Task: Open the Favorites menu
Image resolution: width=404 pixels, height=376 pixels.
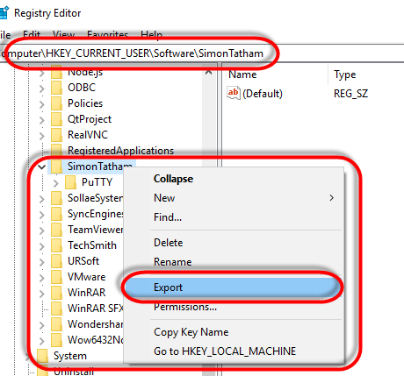Action: (x=107, y=35)
